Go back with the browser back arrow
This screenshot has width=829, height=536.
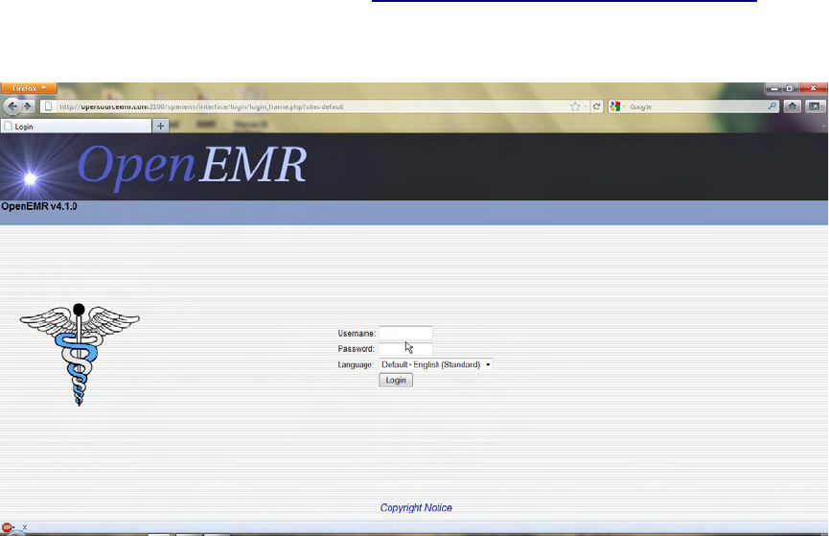click(x=12, y=106)
